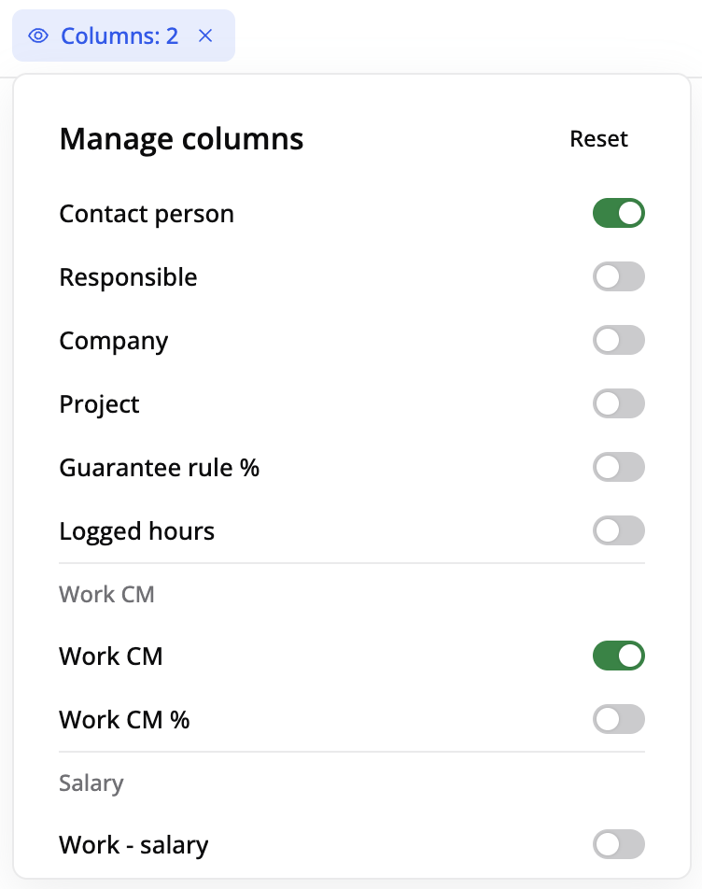702x889 pixels.
Task: Turn off the Work CM column toggle
Action: click(x=618, y=656)
